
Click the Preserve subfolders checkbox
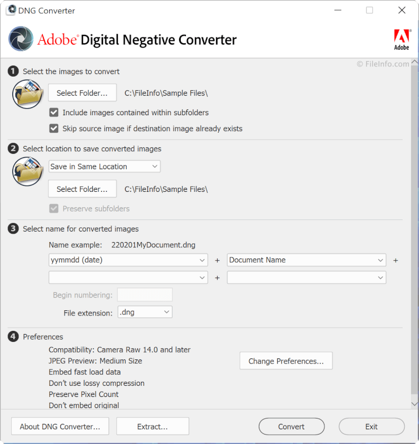point(54,209)
